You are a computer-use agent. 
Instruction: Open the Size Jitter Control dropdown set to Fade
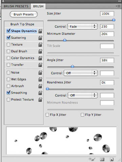click(82, 27)
